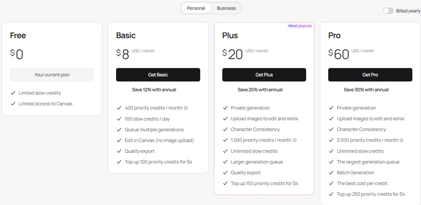This screenshot has width=421, height=205.
Task: Click Save 25% with annual text
Action: (260, 90)
